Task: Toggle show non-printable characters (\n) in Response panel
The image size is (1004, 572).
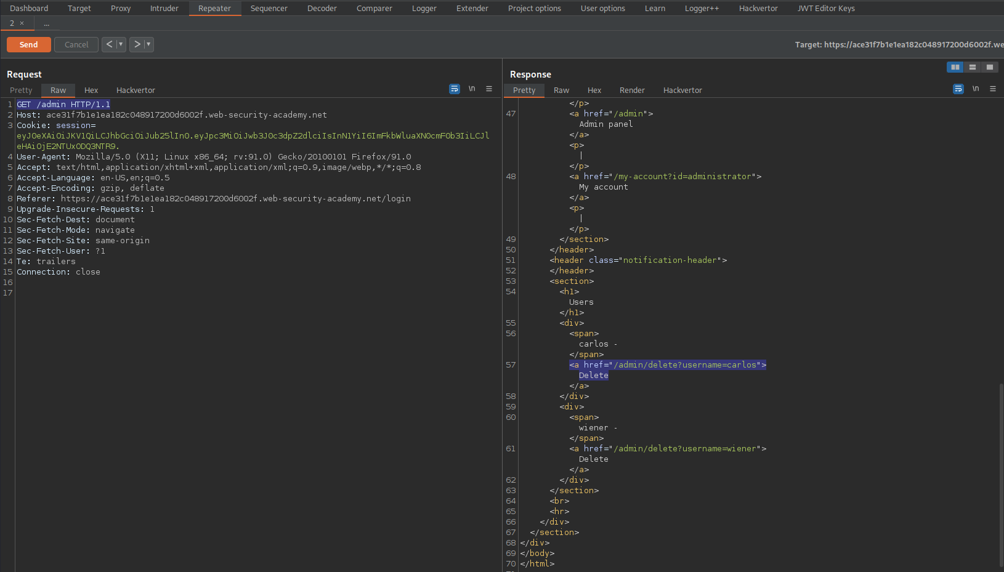Action: coord(976,89)
